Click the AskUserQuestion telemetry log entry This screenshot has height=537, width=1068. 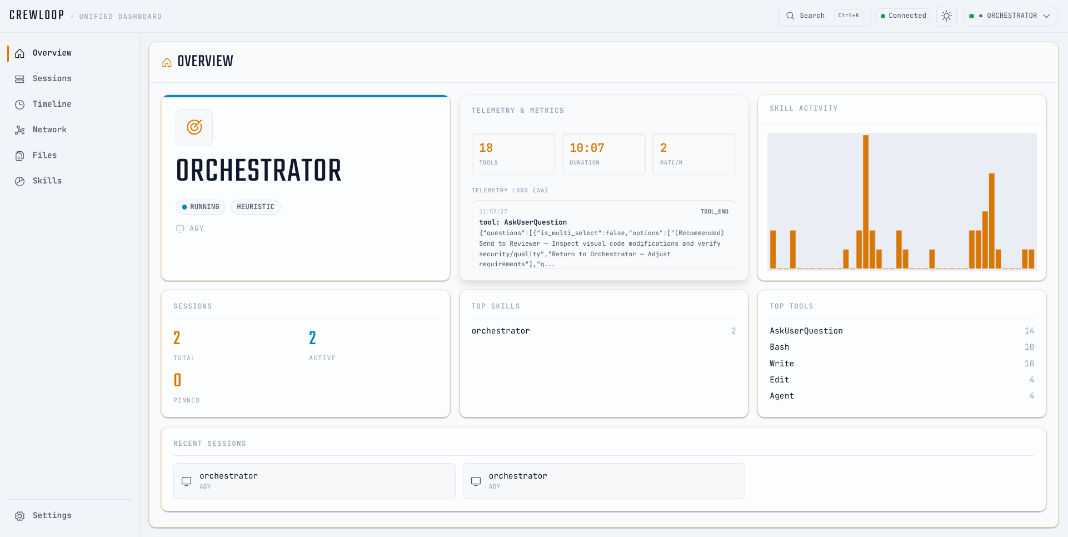click(604, 235)
